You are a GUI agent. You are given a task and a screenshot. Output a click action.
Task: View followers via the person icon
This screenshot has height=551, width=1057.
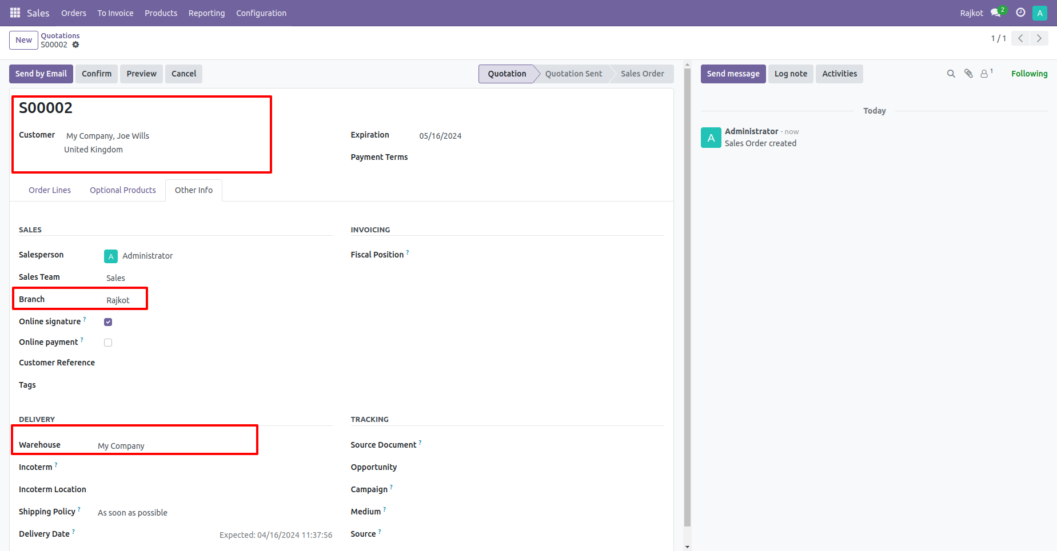(x=984, y=73)
